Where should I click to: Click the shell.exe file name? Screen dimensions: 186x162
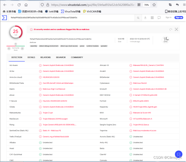pos(33,42)
